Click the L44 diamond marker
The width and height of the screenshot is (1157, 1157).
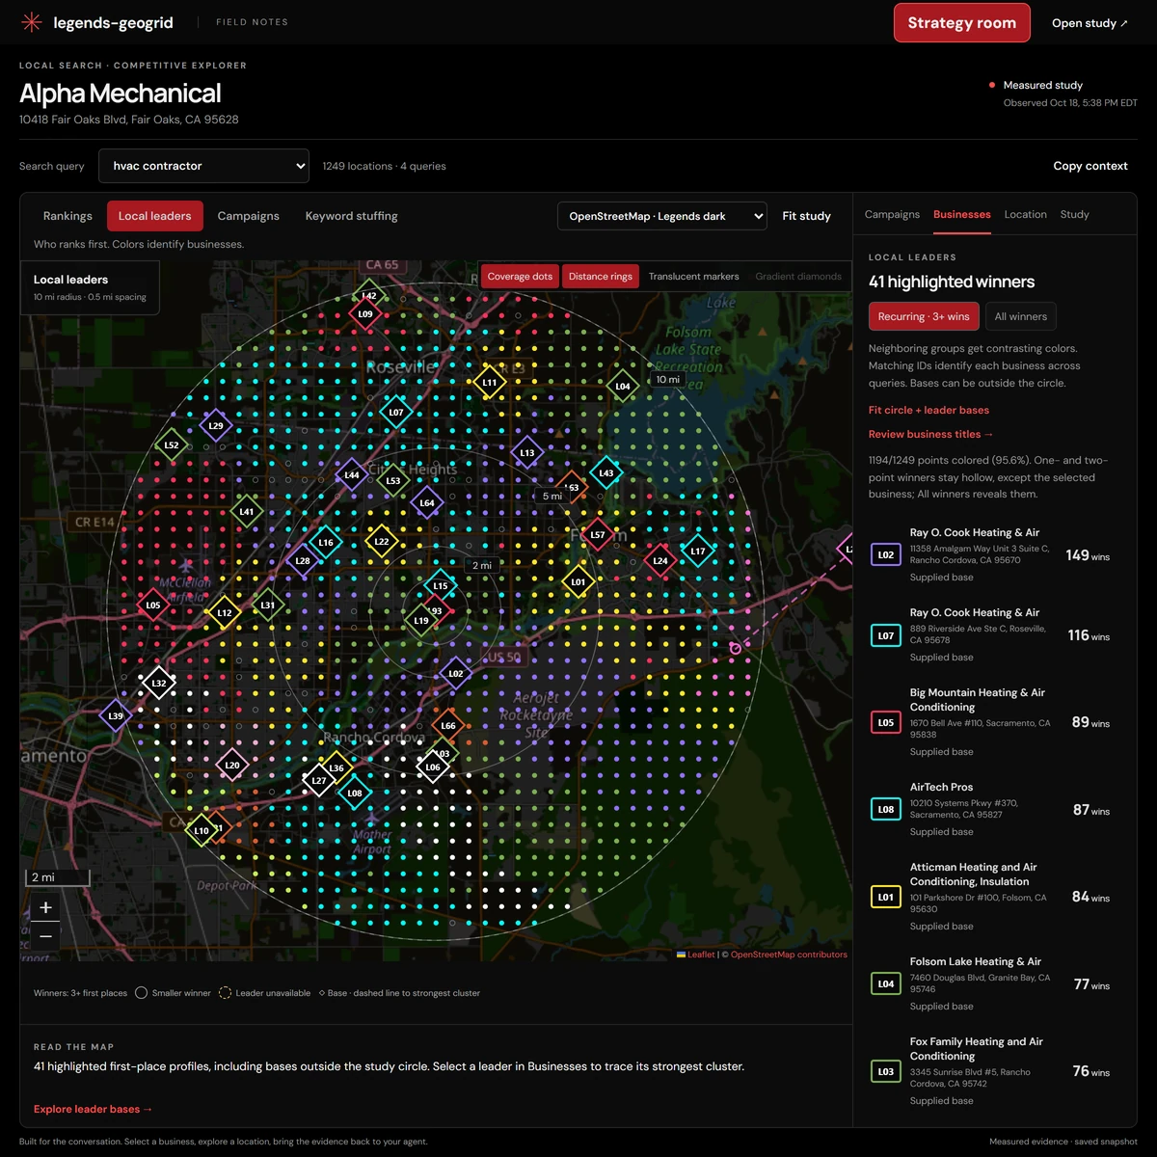352,475
